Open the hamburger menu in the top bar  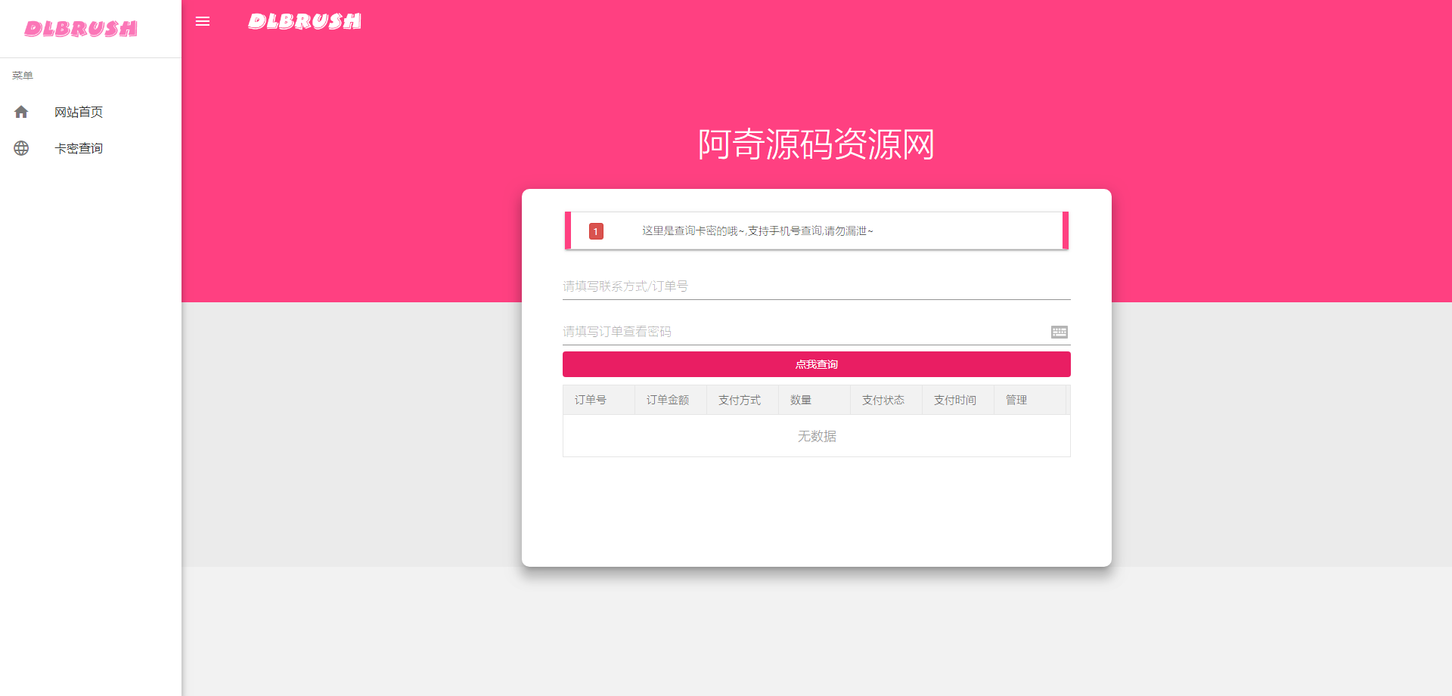click(x=202, y=21)
